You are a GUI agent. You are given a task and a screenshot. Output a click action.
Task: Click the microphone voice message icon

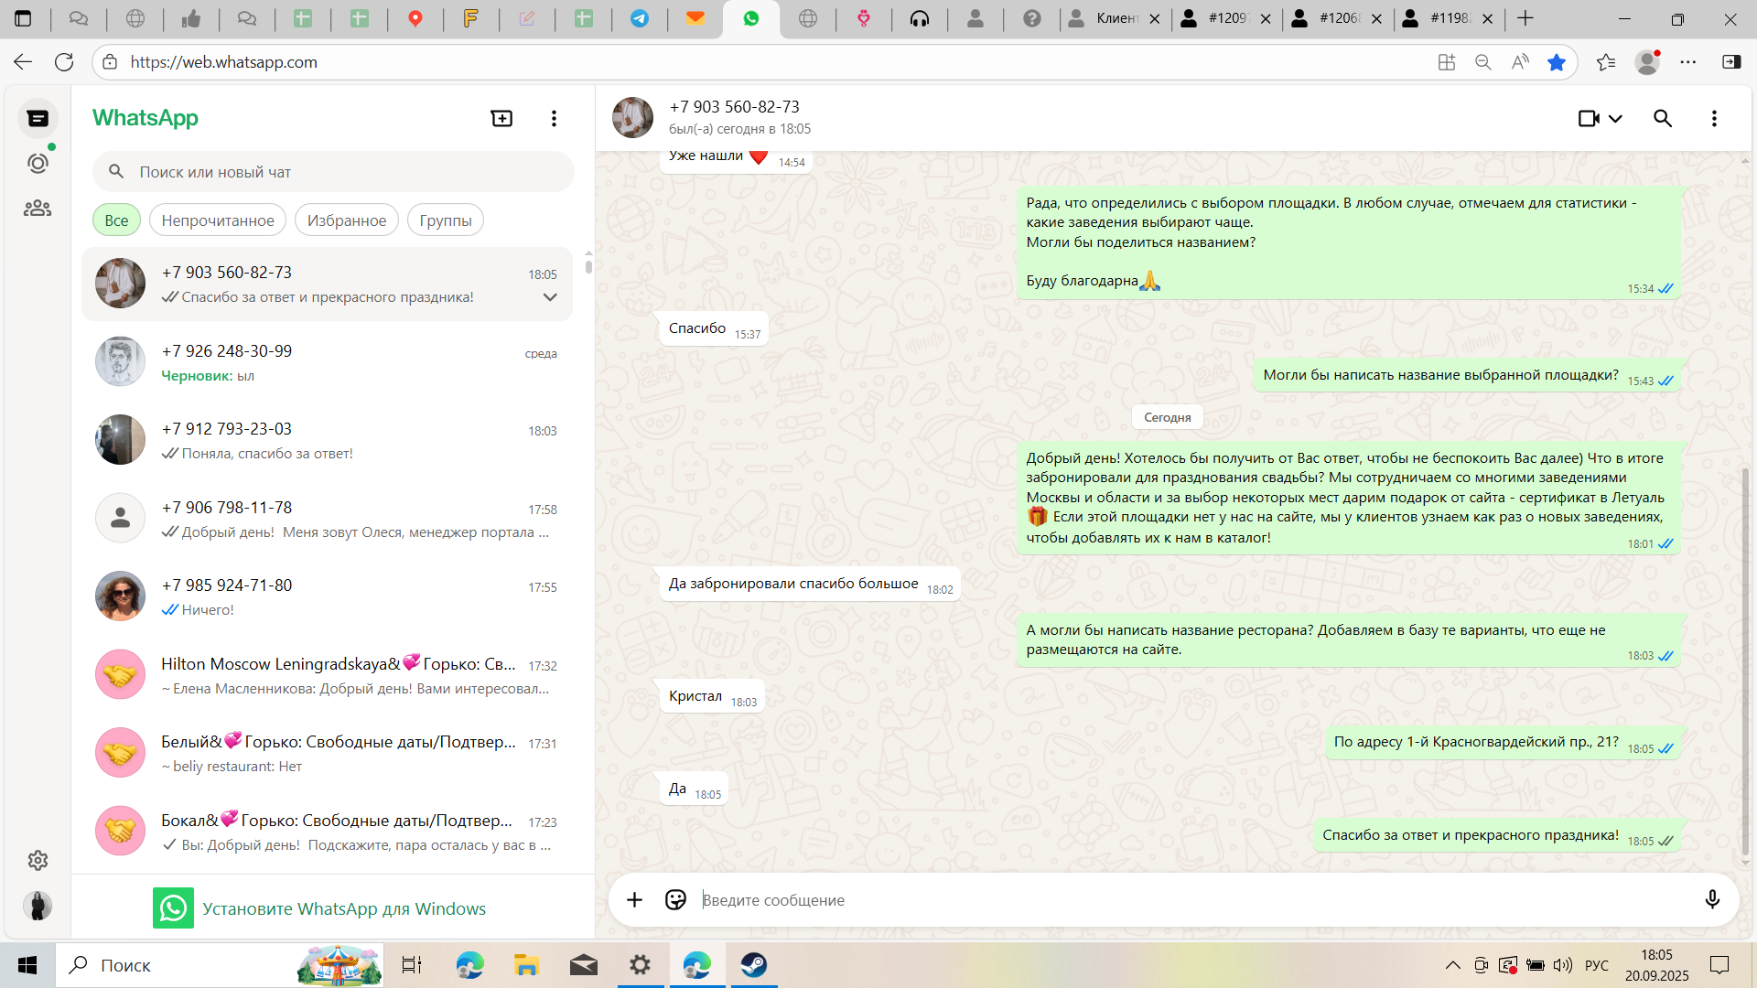point(1712,900)
